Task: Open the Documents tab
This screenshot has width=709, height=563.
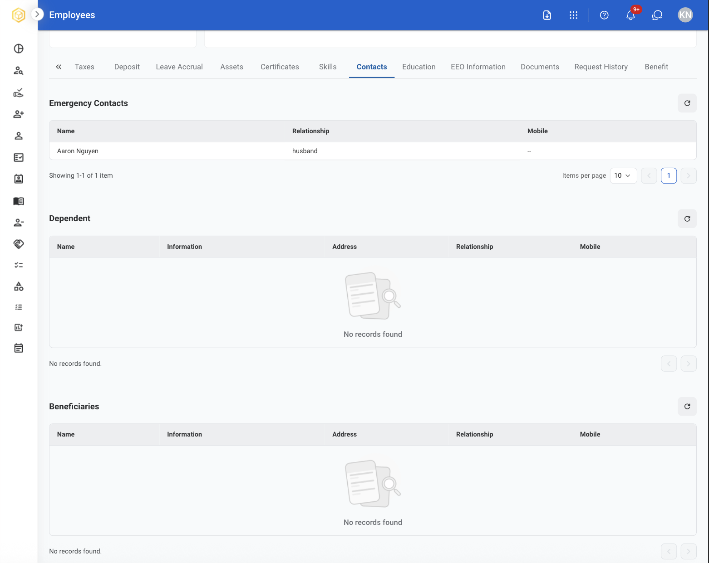Action: pyautogui.click(x=540, y=67)
